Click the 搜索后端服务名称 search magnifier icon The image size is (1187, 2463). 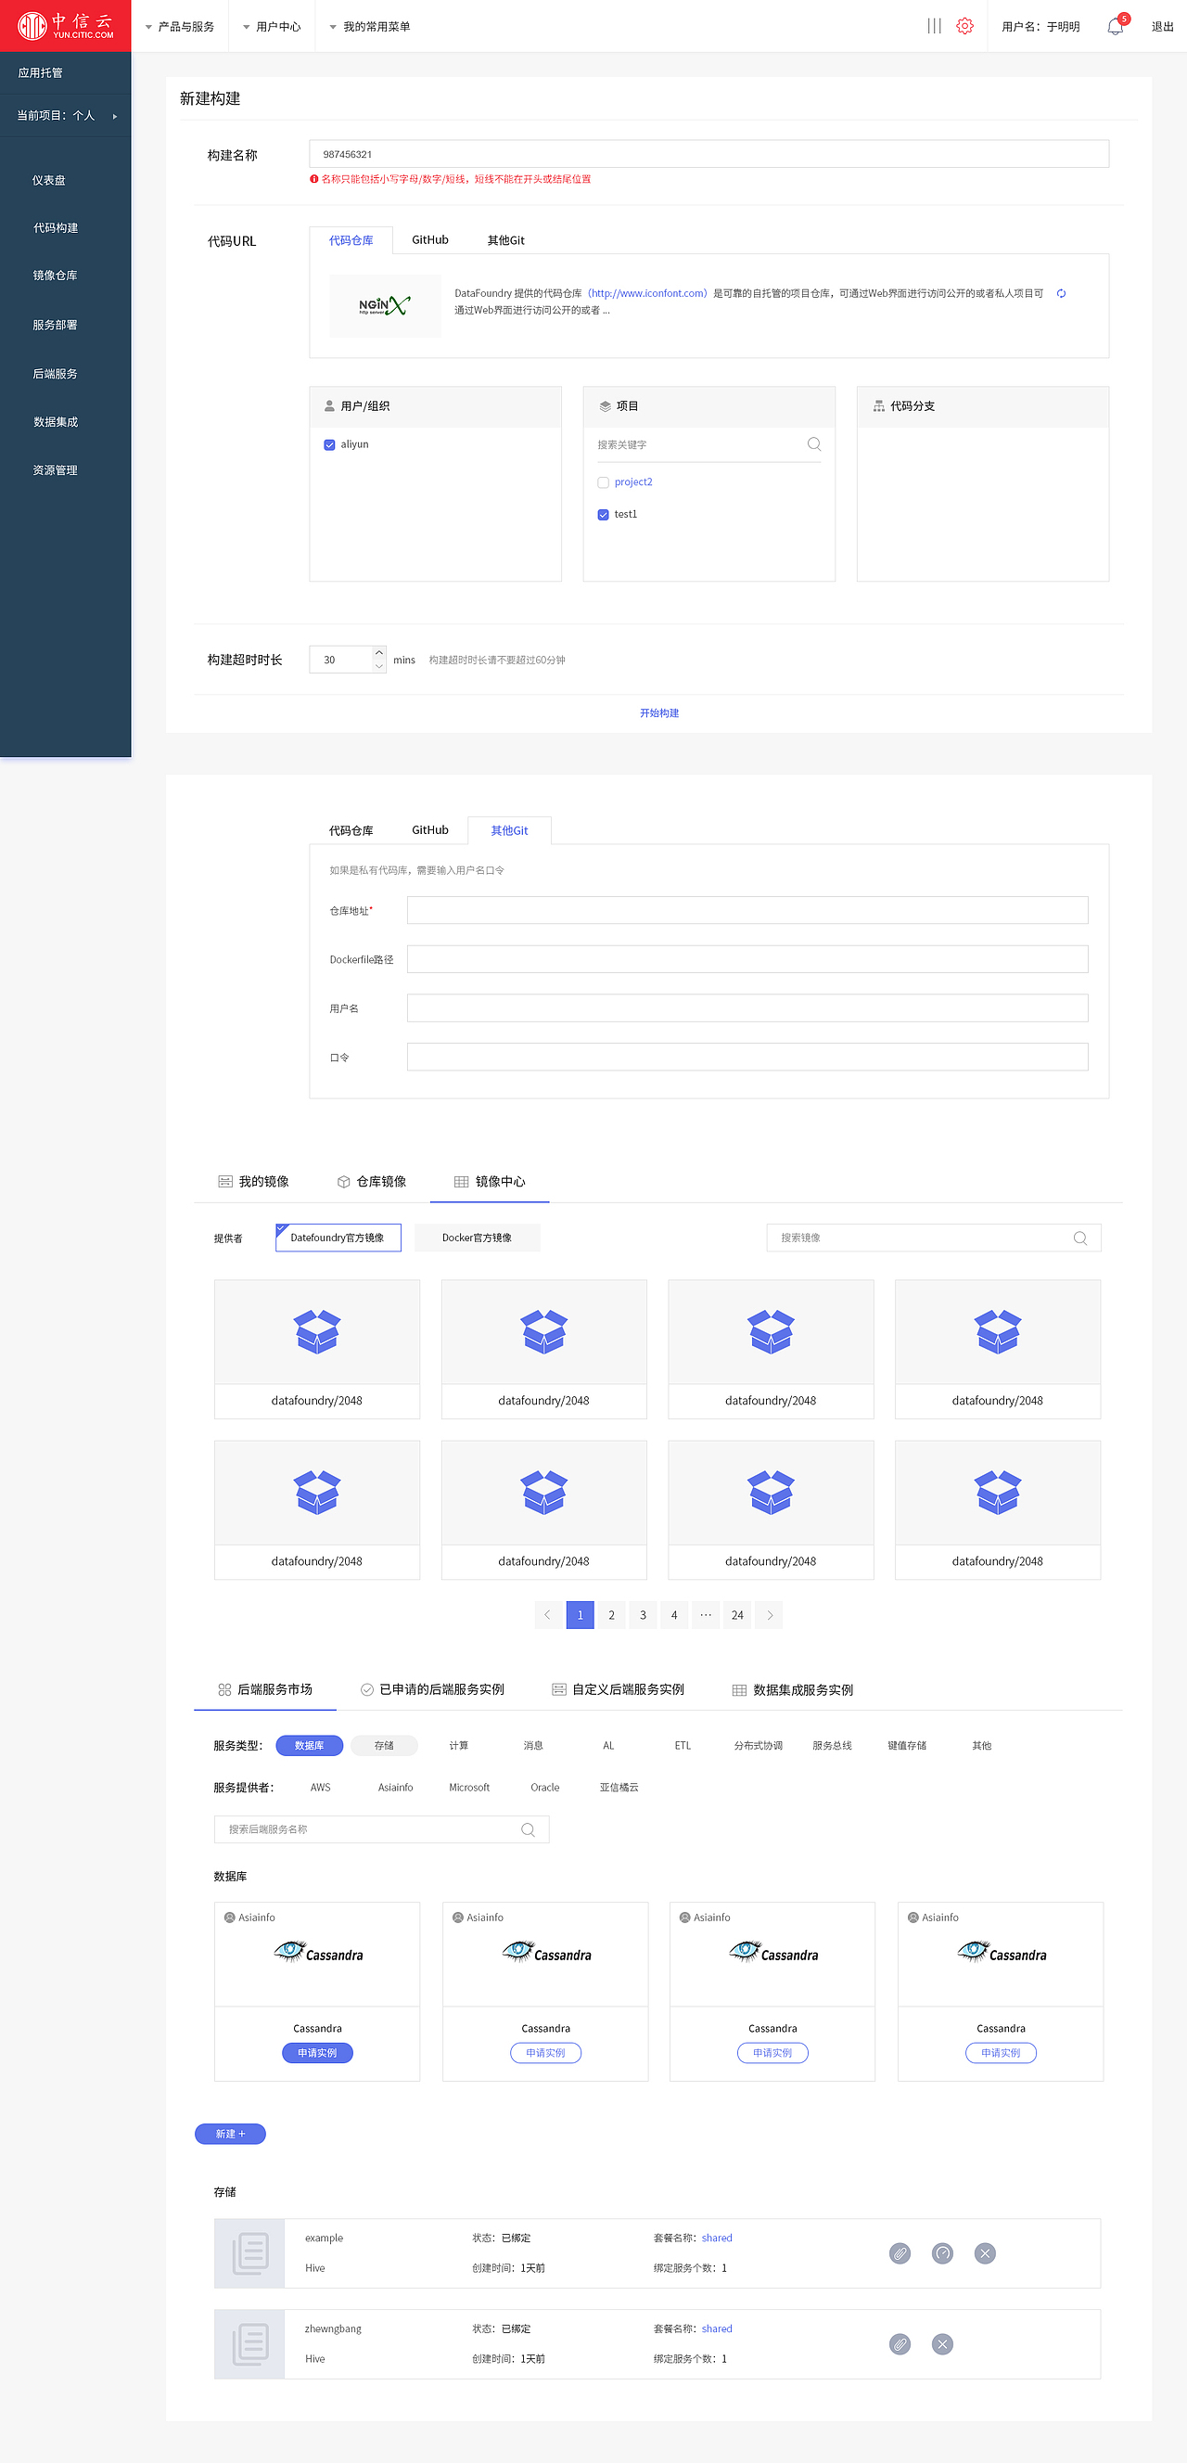tap(528, 1829)
